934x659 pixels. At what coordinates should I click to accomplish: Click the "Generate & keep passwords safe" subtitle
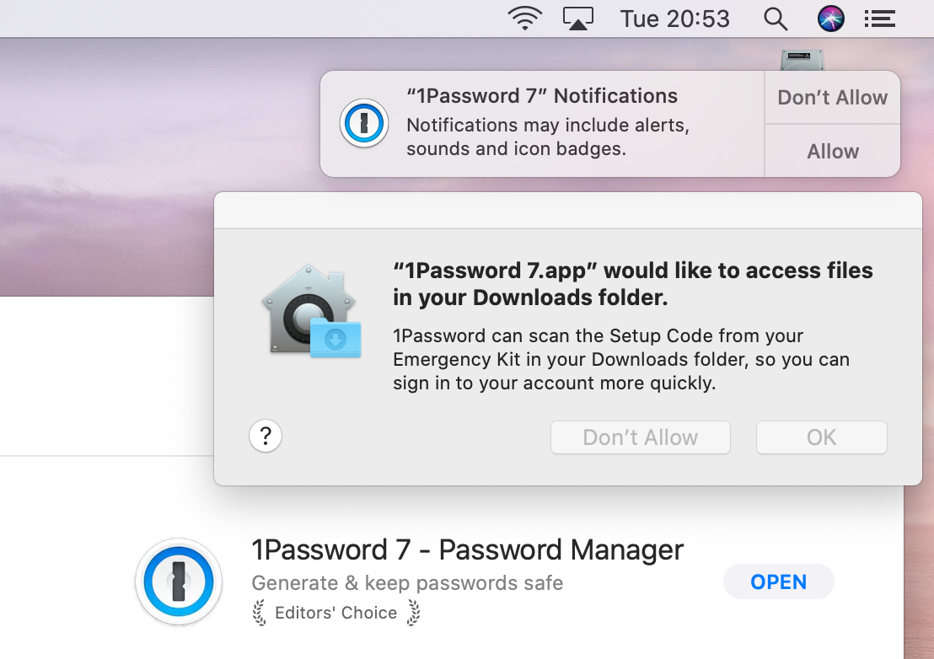(407, 583)
